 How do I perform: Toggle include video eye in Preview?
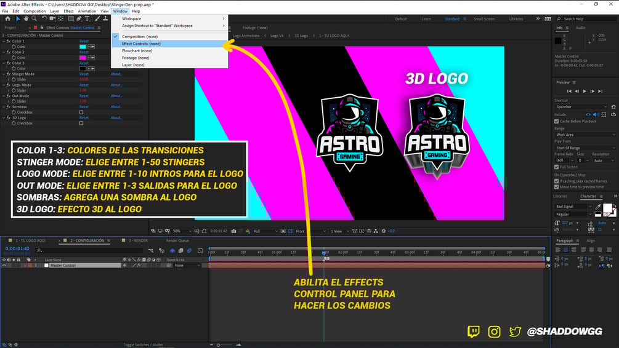point(588,115)
